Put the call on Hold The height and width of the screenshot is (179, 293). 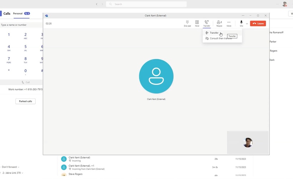click(x=197, y=24)
